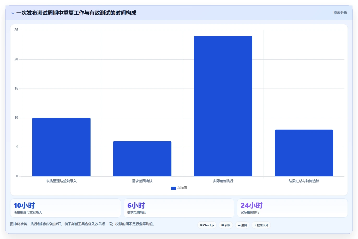Click the 实际用例执行 axis label
Image resolution: width=358 pixels, height=239 pixels.
click(223, 181)
